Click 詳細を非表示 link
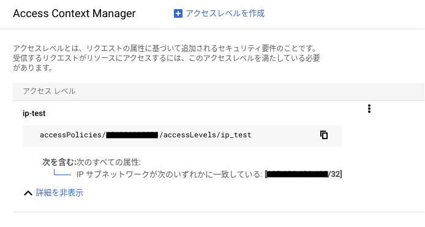The image size is (425, 227). [x=59, y=193]
